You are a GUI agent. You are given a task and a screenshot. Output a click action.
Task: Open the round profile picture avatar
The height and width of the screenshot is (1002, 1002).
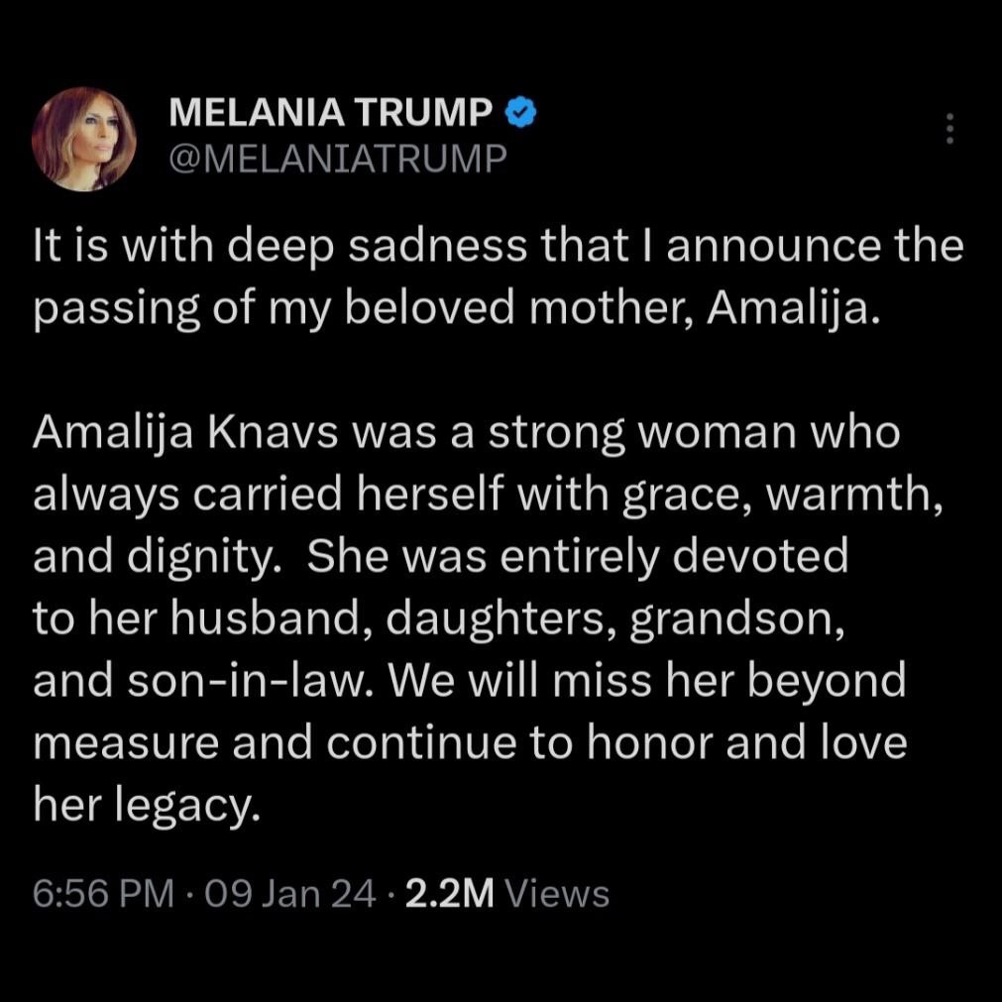pyautogui.click(x=85, y=138)
